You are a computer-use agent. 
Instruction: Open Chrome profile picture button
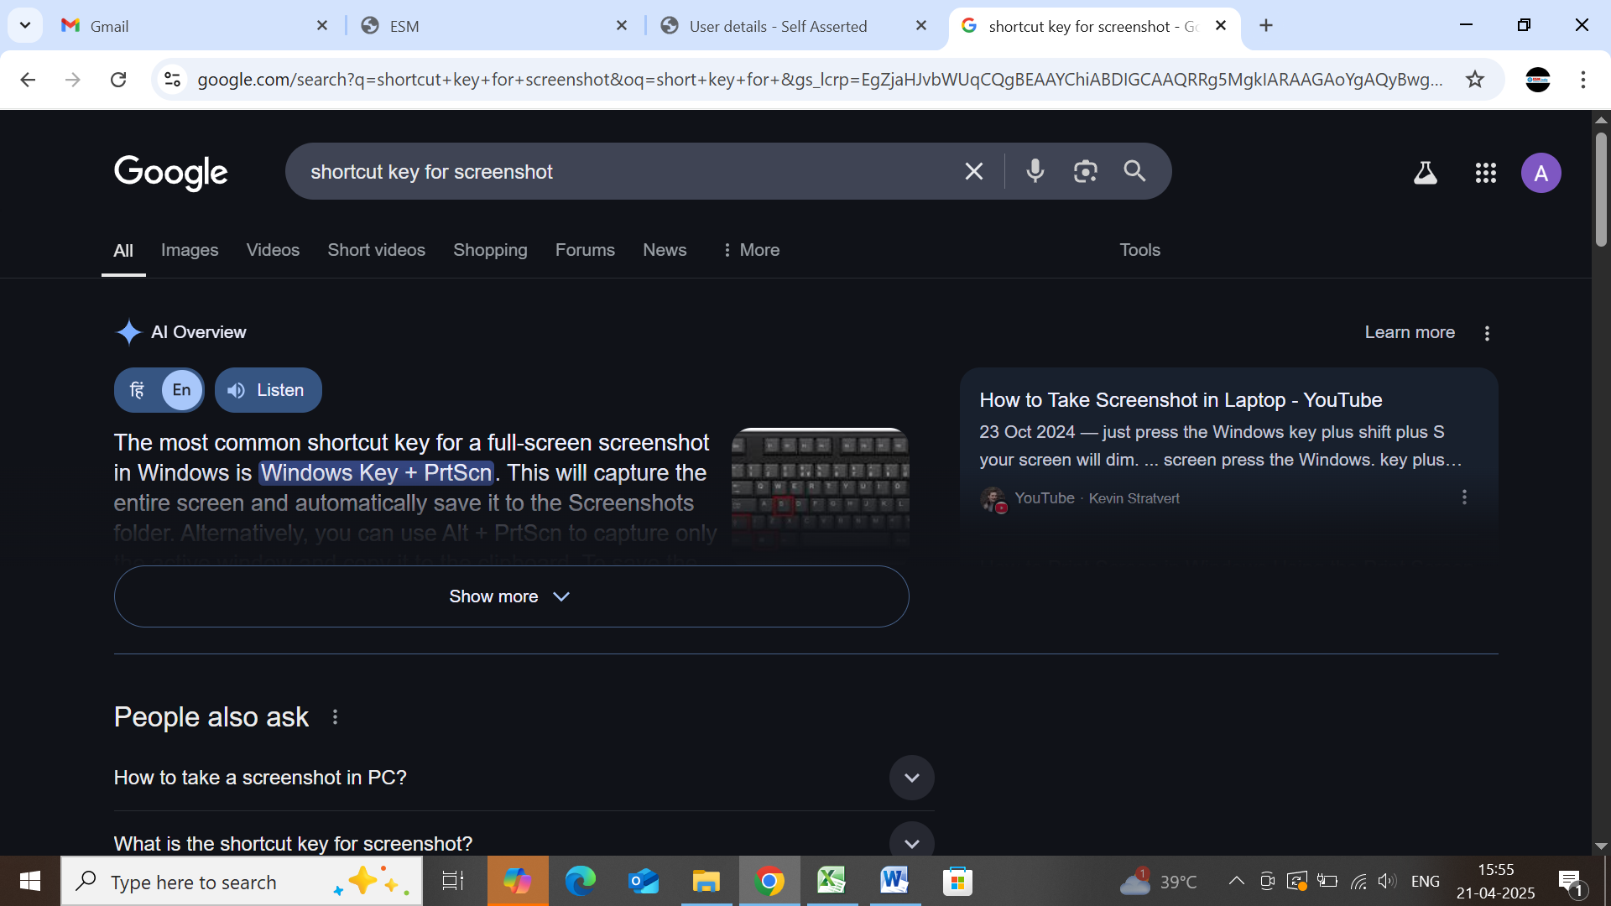(x=1538, y=80)
